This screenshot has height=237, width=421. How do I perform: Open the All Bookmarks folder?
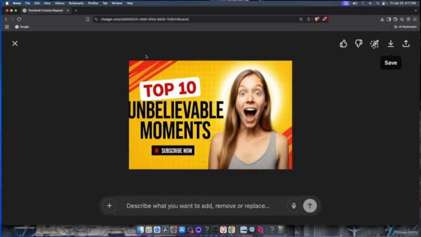click(405, 27)
